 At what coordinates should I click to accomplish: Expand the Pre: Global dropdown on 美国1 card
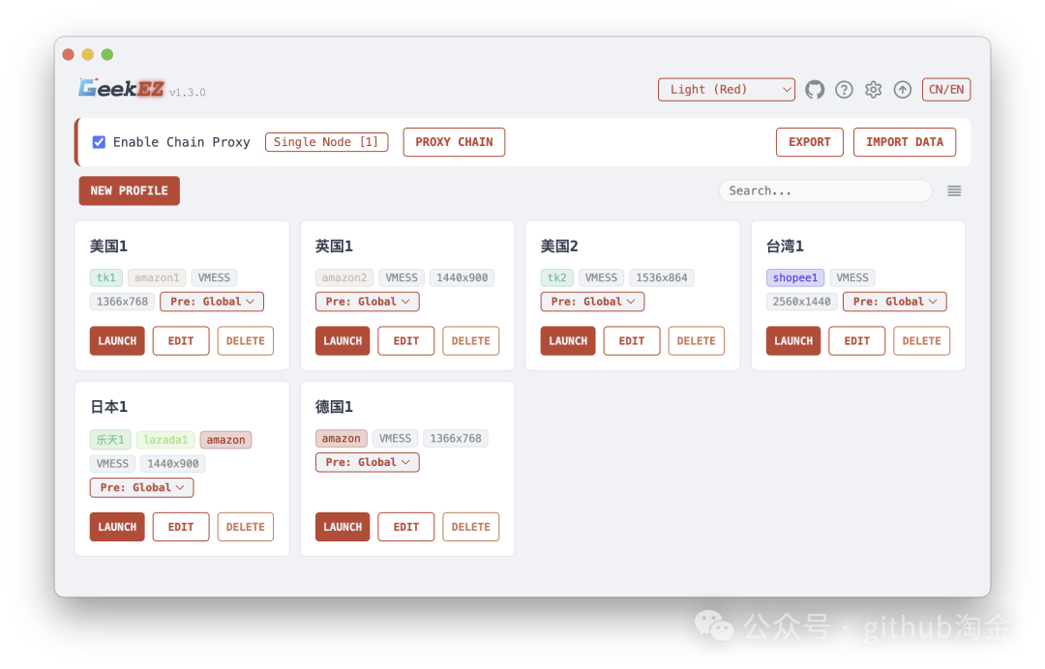211,301
